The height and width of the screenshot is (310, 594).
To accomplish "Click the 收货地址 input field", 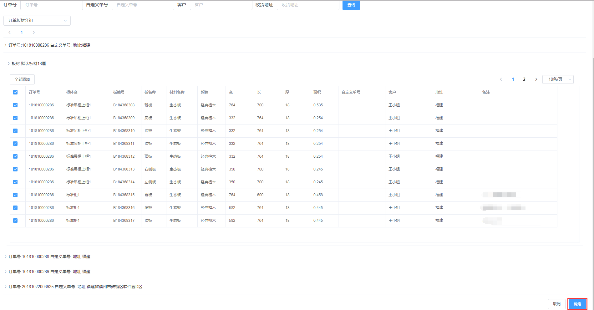I will (x=308, y=5).
